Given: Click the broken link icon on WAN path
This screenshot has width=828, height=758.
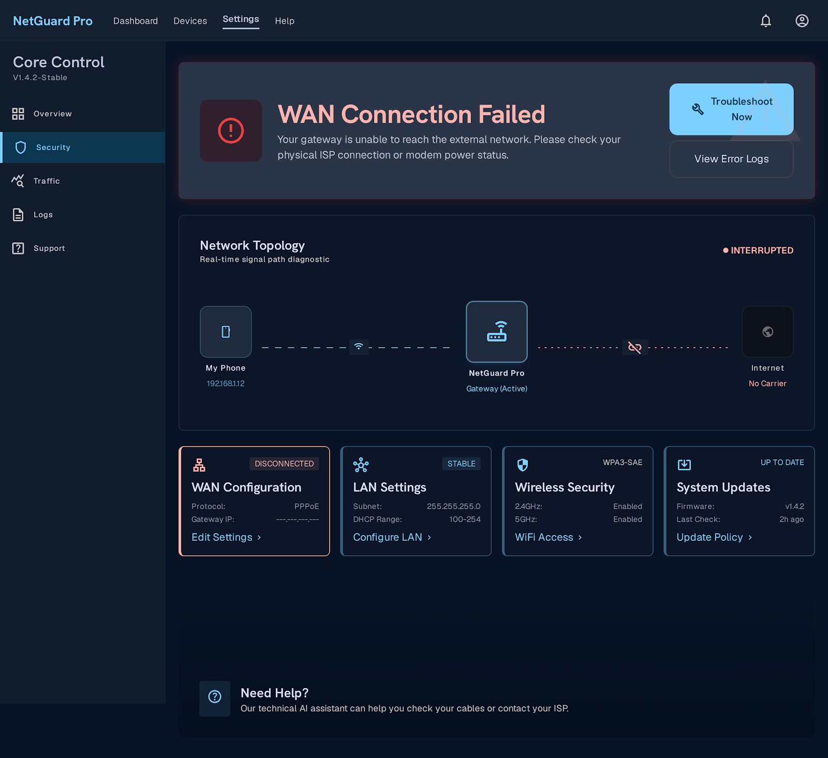Looking at the screenshot, I should point(635,347).
